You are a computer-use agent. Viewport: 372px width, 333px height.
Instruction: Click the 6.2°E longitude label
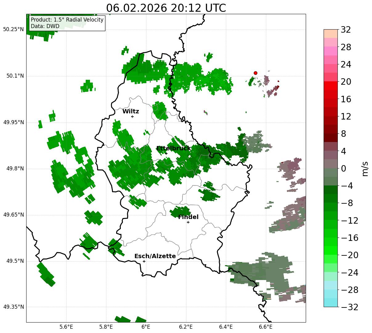[x=186, y=327]
